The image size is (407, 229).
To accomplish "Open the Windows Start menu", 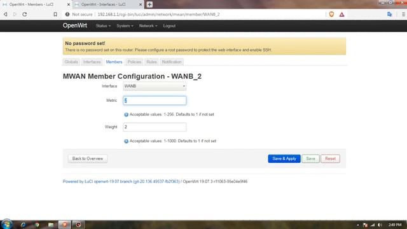I will click(x=6, y=225).
